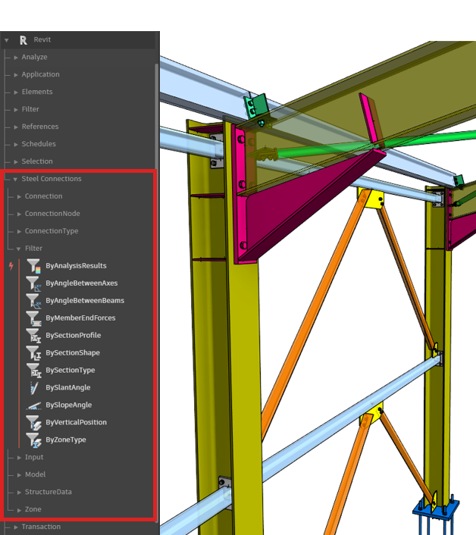Expand the Zone subcategory arrow
The image size is (476, 535).
point(19,510)
